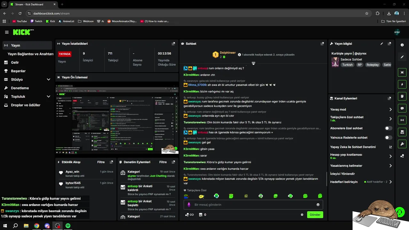Image resolution: width=409 pixels, height=230 pixels.
Task: Open Filtre in Etkinlik Akışı panel
Action: pos(101,162)
